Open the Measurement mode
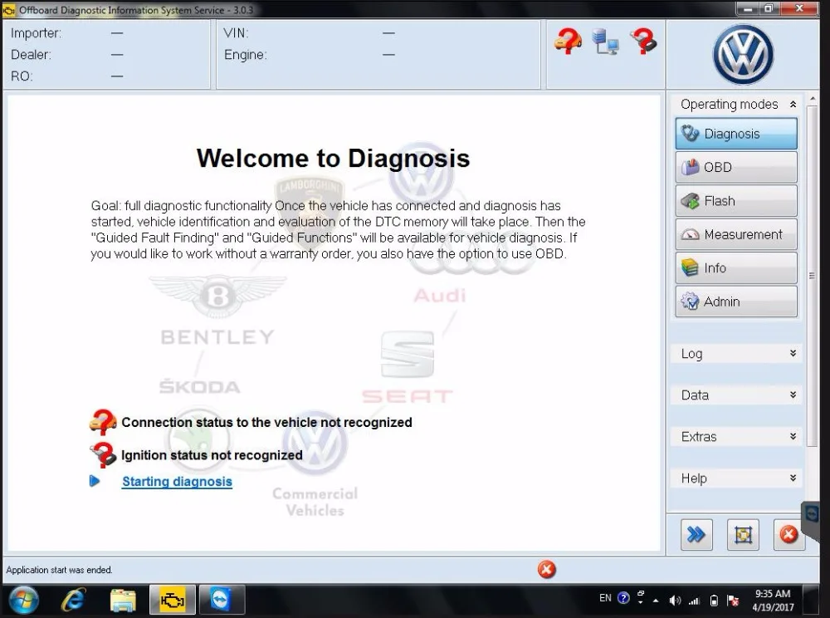830x618 pixels. [x=735, y=234]
